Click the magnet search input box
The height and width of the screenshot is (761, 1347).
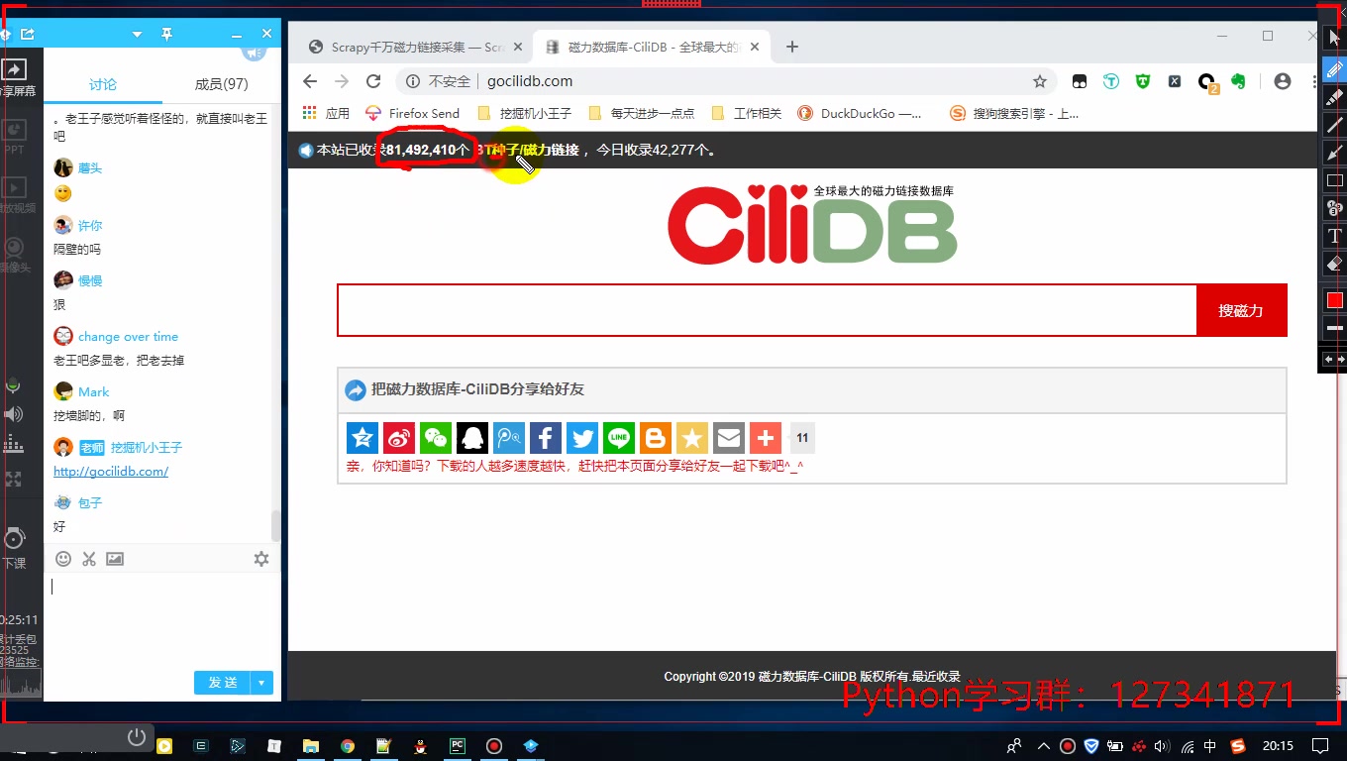pyautogui.click(x=767, y=310)
